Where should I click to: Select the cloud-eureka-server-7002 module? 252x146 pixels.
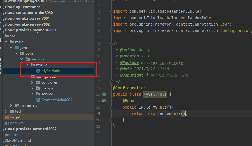pyautogui.click(x=27, y=24)
